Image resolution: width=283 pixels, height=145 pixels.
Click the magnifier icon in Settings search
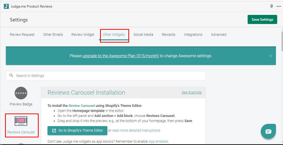coord(11,75)
